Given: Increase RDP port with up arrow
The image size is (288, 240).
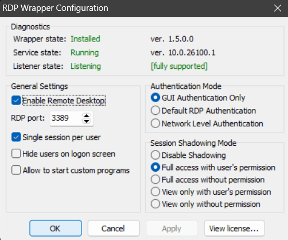Looking at the screenshot, I should pos(87,115).
